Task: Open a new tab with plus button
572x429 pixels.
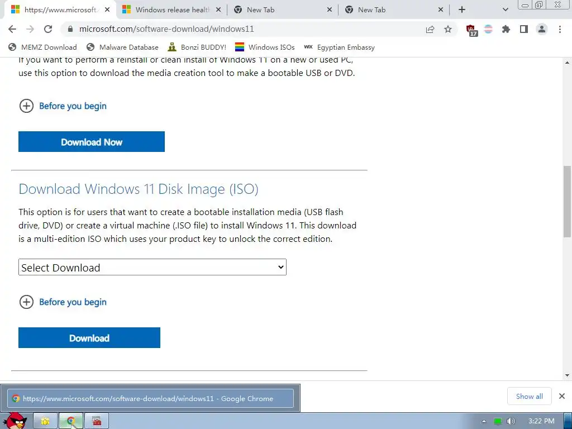Action: point(462,10)
